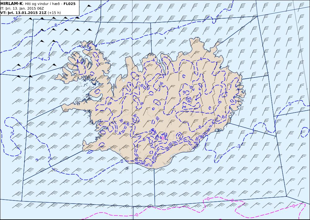The height and width of the screenshot is (220, 310).
Task: Click the -6 label on the sea north of Westfjords
Action: click(55, 25)
